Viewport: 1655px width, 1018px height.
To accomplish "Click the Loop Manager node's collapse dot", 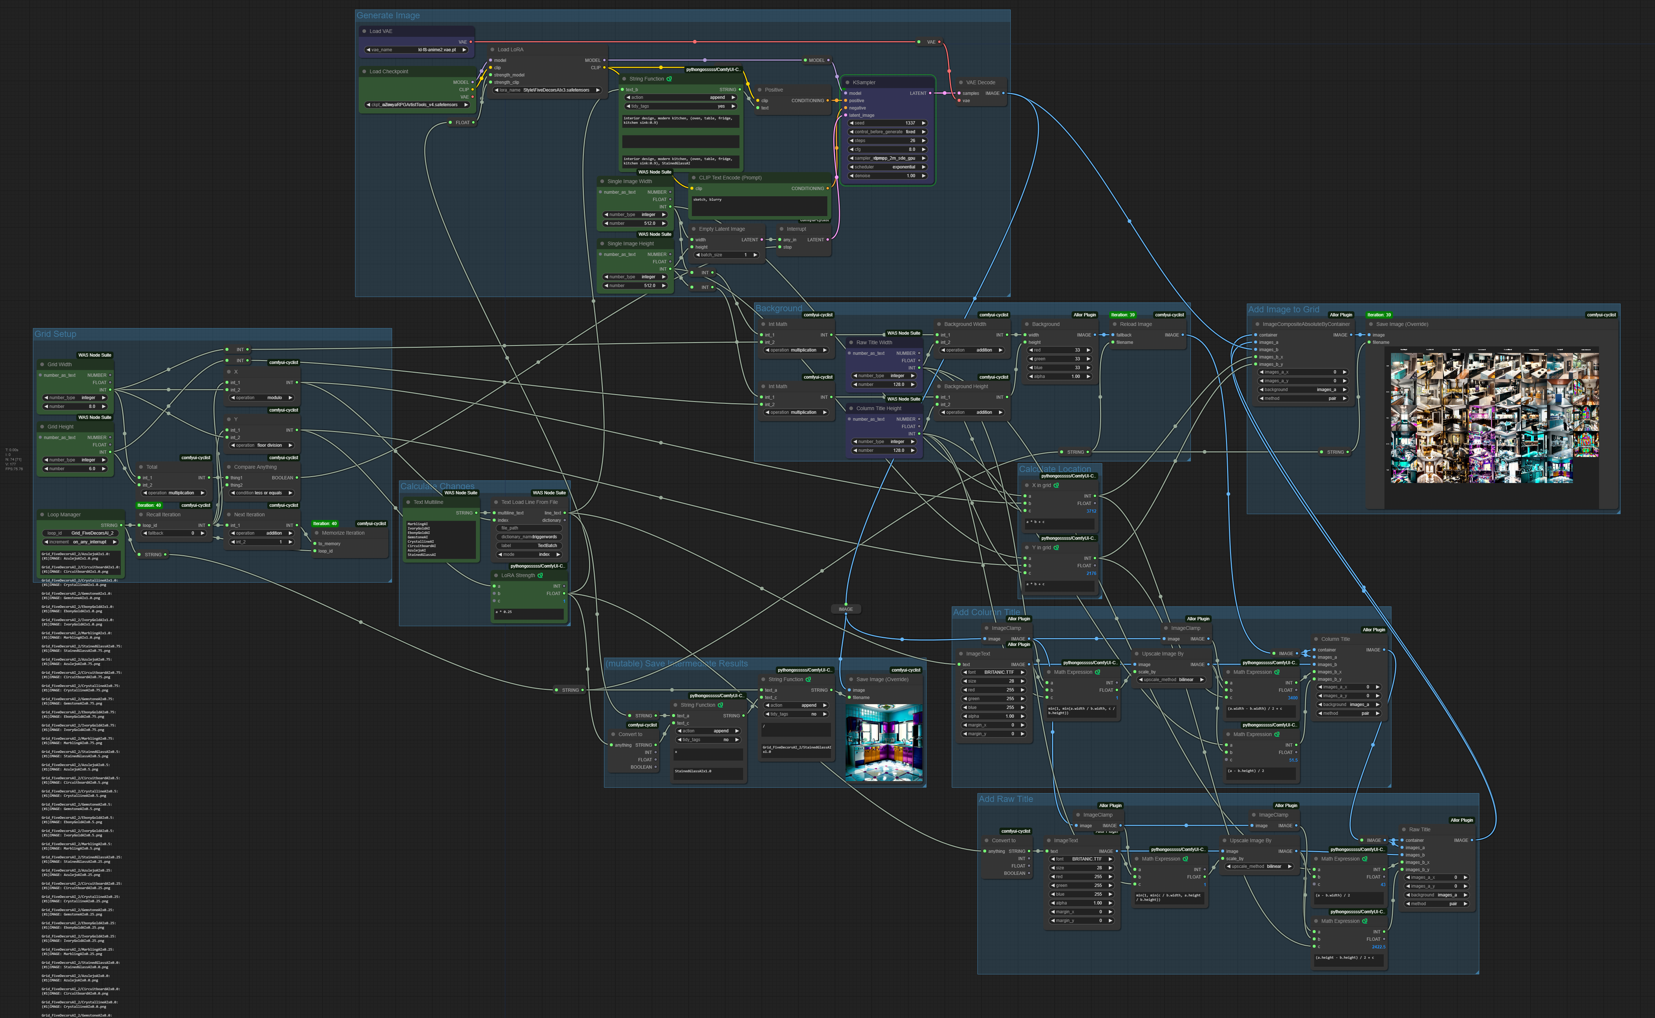I will [x=42, y=514].
